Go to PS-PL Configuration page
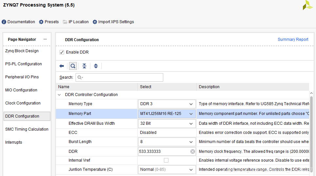316x176 pixels. [23, 64]
